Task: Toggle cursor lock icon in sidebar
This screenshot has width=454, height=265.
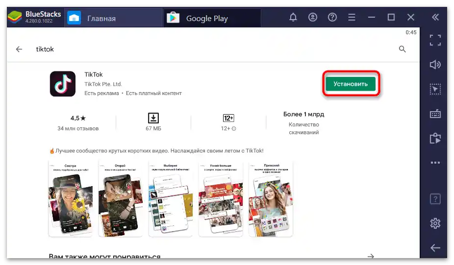Action: (435, 89)
